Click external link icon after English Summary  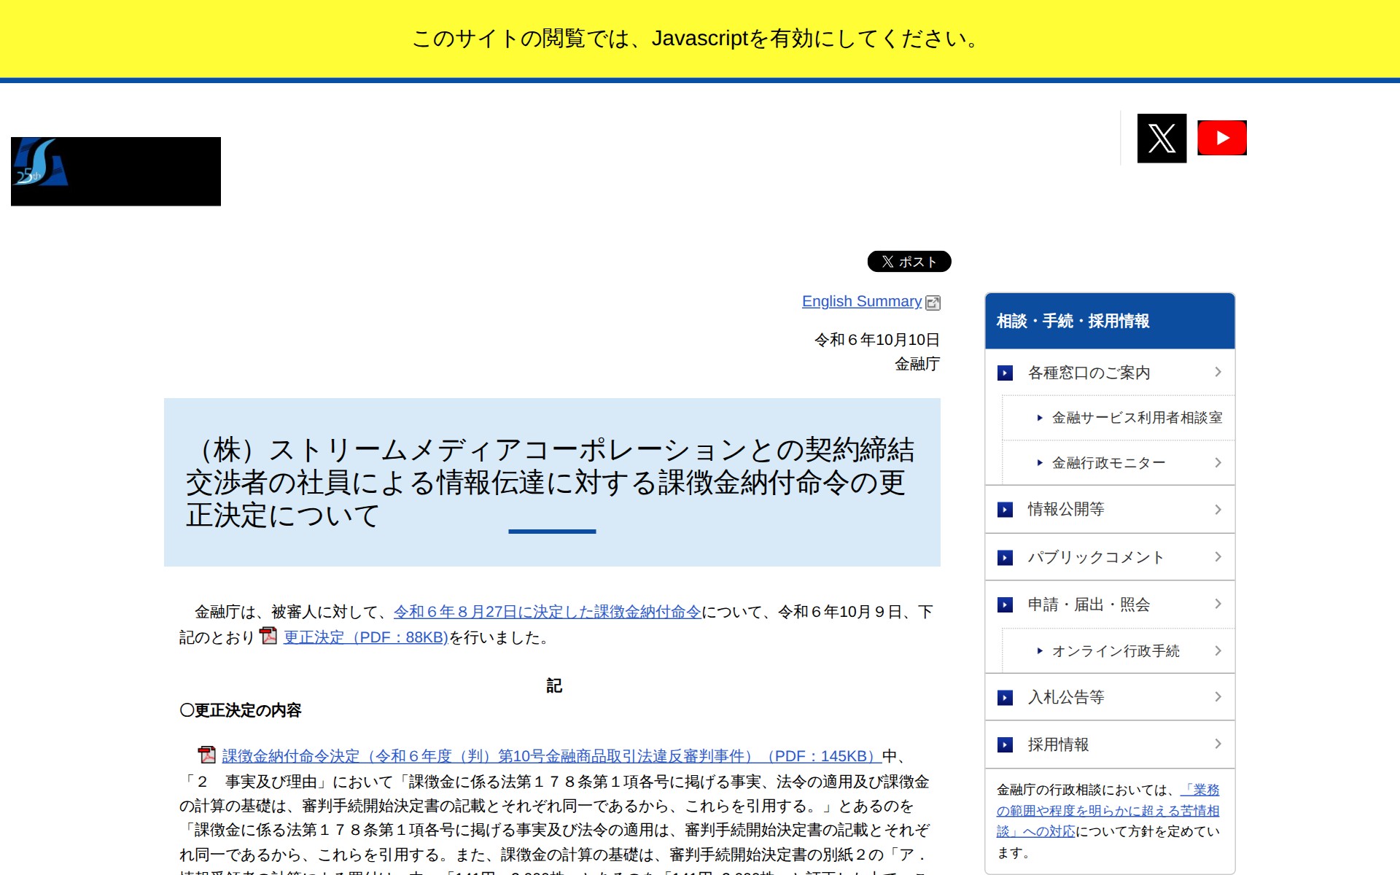(933, 303)
